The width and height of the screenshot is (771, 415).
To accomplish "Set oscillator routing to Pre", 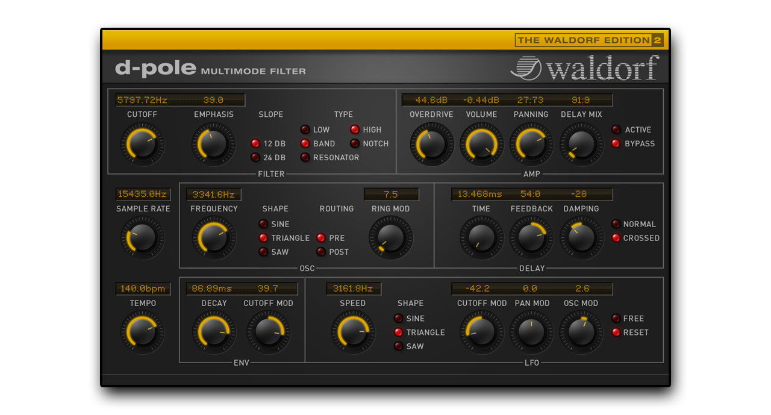I will click(x=321, y=238).
